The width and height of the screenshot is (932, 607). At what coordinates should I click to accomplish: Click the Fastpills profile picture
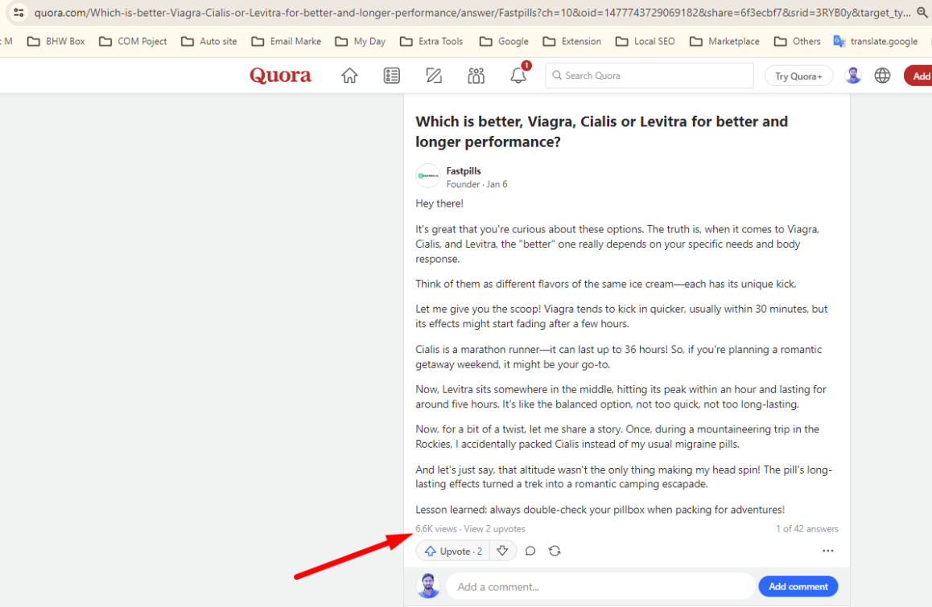coord(428,176)
